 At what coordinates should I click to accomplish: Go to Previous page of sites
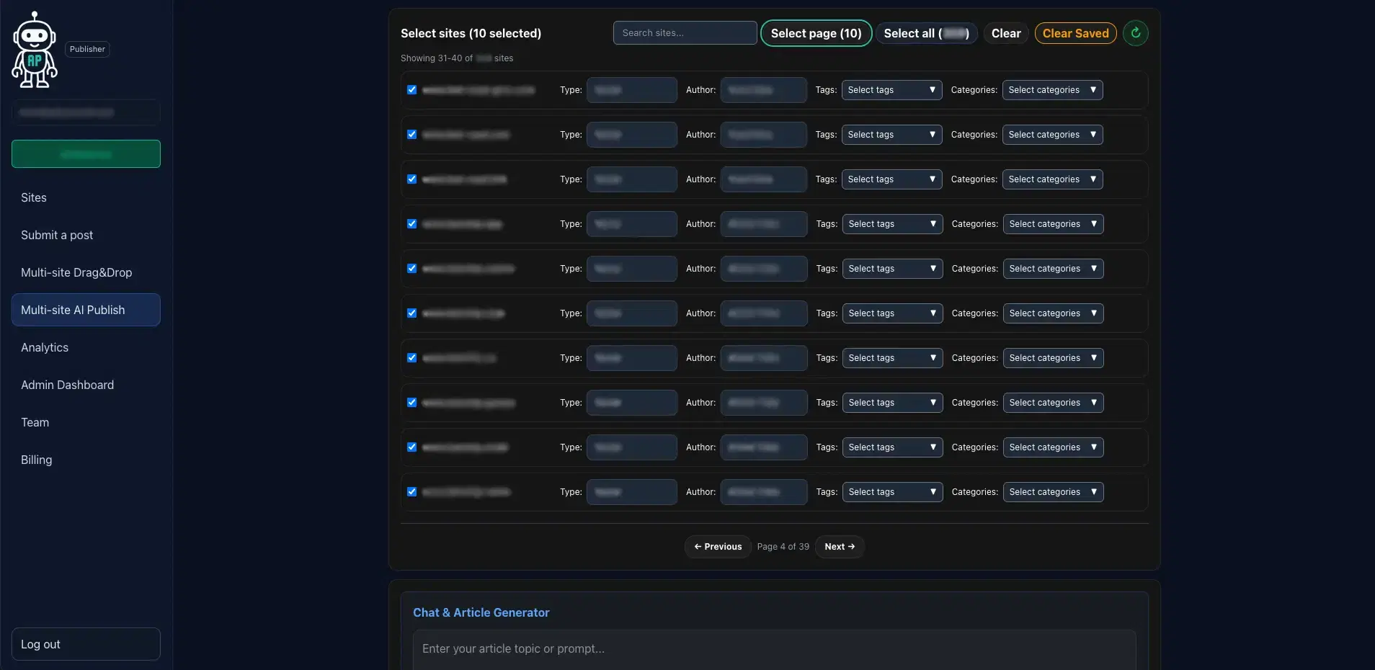coord(718,547)
